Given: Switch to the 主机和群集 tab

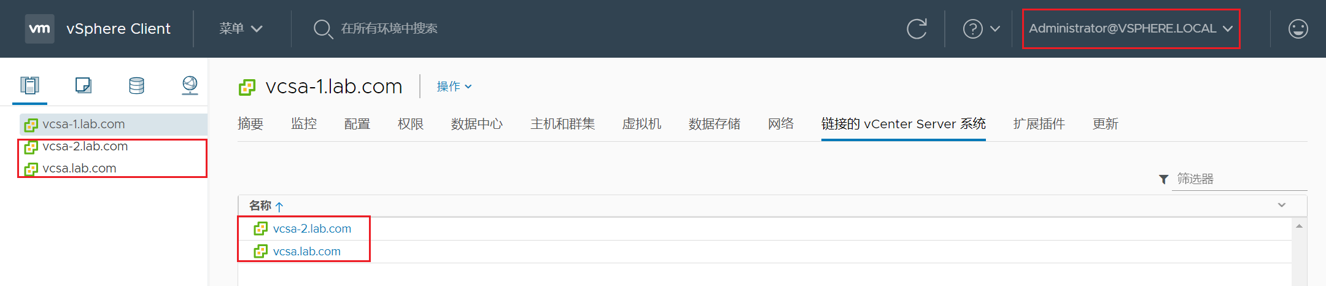Looking at the screenshot, I should click(563, 124).
